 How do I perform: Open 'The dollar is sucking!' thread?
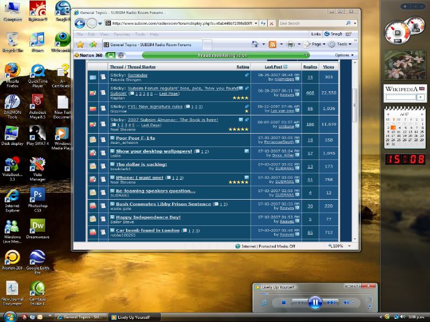point(141,164)
